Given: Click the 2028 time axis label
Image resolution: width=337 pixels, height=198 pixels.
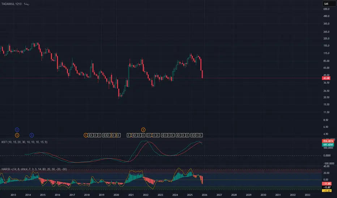Looking at the screenshot, I should tap(234, 195).
